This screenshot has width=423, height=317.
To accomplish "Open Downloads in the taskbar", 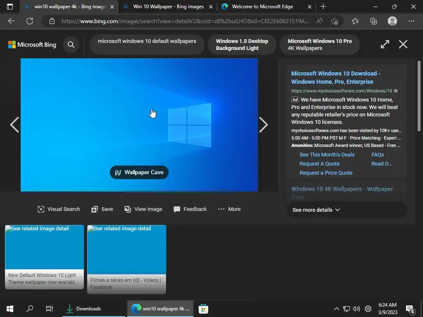I will coord(94,309).
